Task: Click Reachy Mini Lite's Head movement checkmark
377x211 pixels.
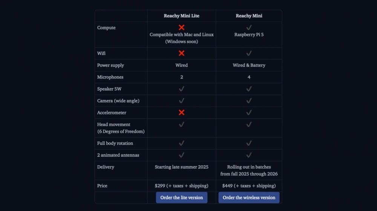Action: [x=181, y=124]
